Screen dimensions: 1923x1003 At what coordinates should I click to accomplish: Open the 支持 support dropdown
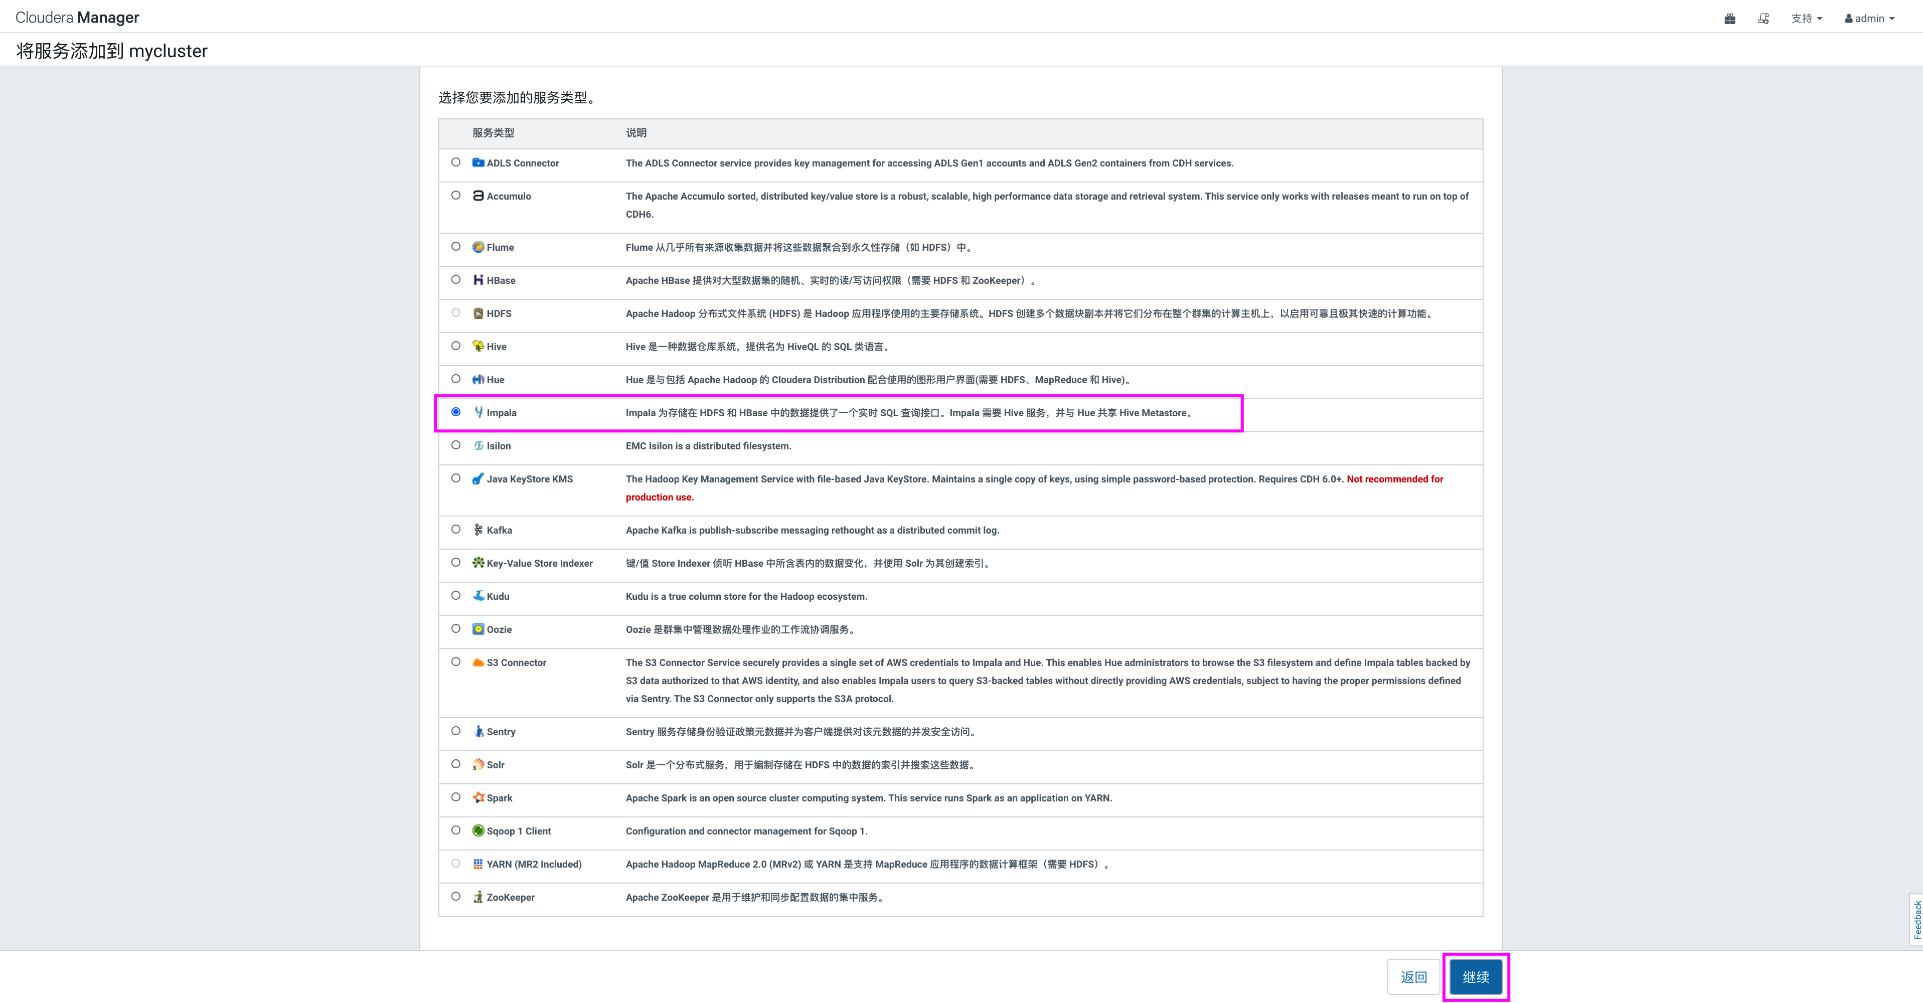pyautogui.click(x=1807, y=19)
